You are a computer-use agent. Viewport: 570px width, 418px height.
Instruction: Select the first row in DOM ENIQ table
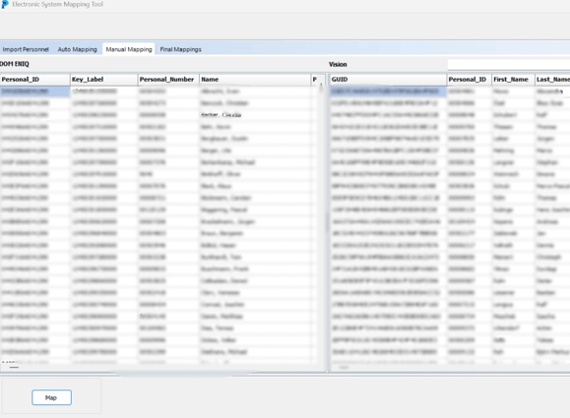[159, 91]
